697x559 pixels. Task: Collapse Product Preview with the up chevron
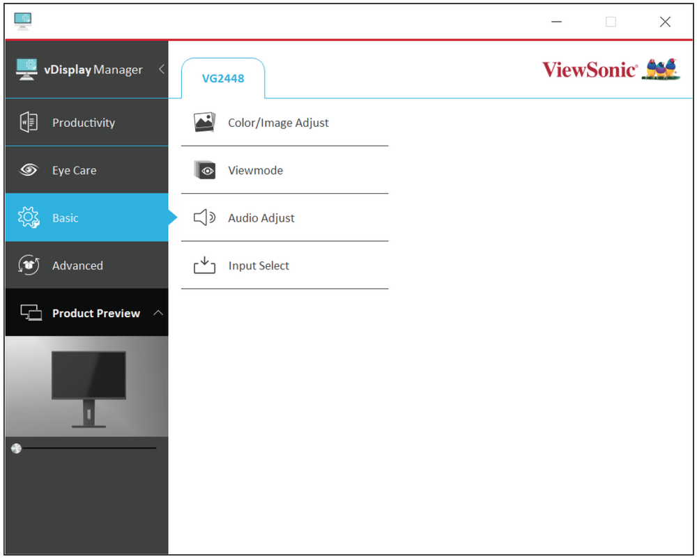(158, 313)
